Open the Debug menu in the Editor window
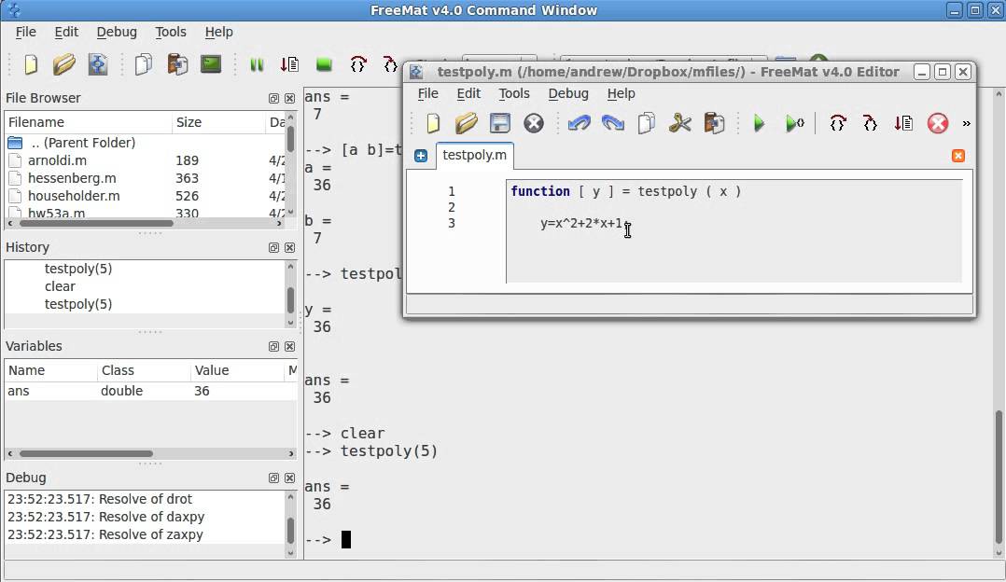This screenshot has height=582, width=1006. click(567, 93)
